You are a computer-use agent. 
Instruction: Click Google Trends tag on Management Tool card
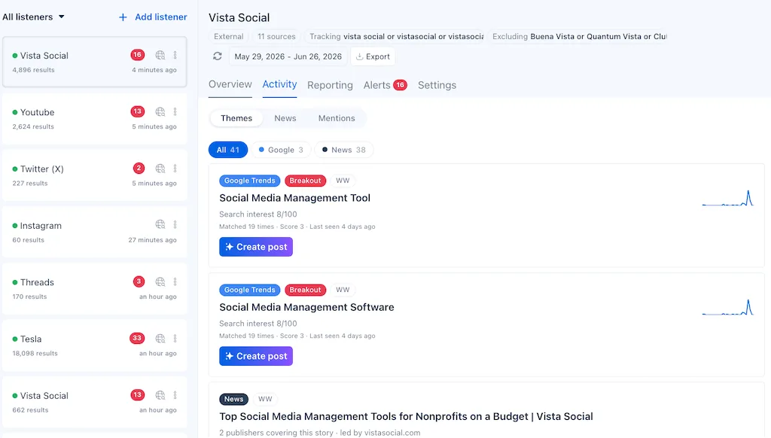250,181
